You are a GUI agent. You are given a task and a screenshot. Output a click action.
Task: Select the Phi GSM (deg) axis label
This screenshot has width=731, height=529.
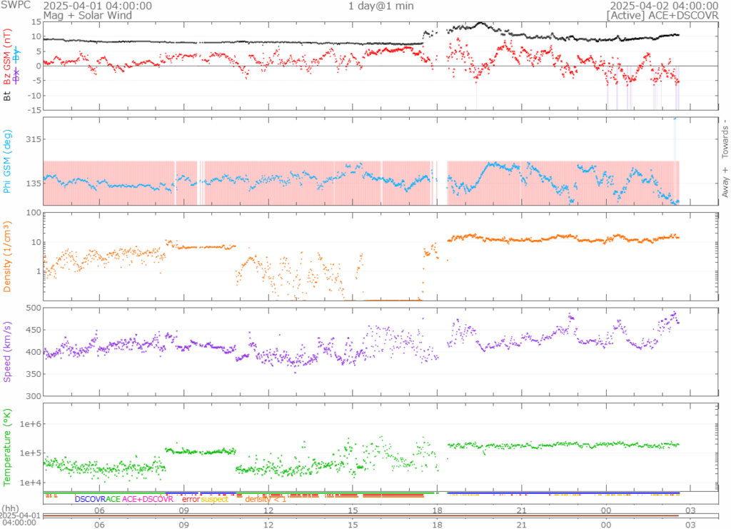pos(8,161)
